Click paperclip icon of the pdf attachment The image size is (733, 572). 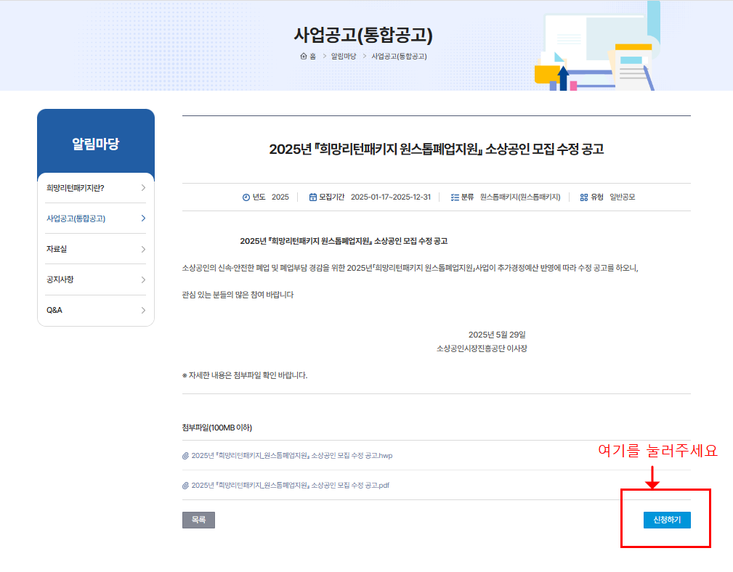(185, 486)
